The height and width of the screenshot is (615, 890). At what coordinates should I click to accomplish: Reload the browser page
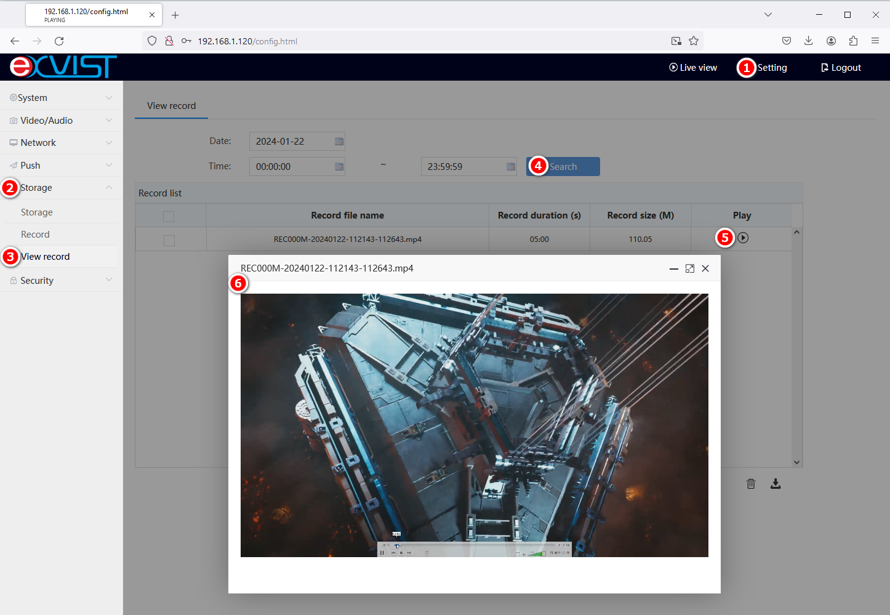[59, 41]
